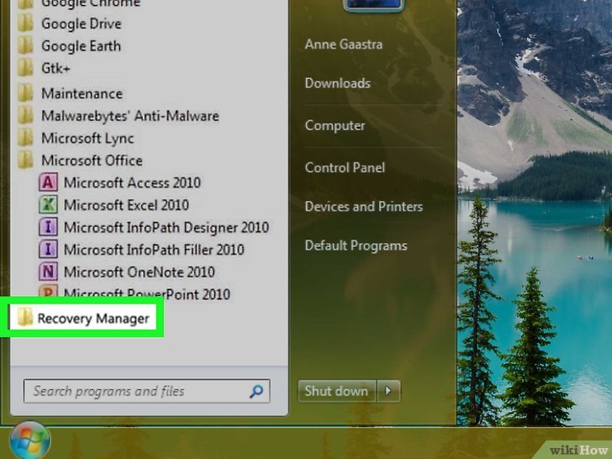Expand the Microsoft Lync folder
This screenshot has width=612, height=459.
[x=76, y=138]
